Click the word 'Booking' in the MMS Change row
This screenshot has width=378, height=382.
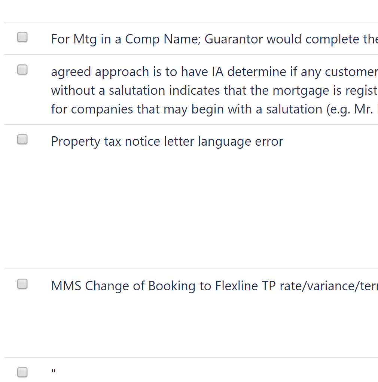[172, 286]
